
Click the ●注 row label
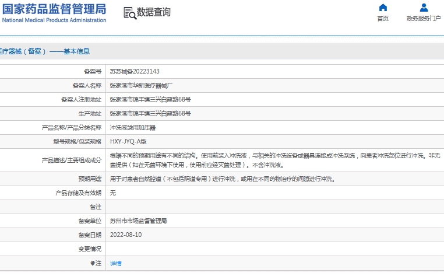click(x=96, y=263)
